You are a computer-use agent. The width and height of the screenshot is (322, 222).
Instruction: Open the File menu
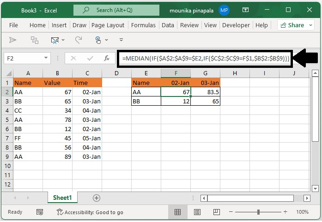[x=13, y=25]
